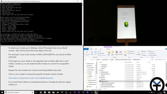Create a New folder from the ribbon
The width and height of the screenshot is (167, 94).
coord(125,53)
